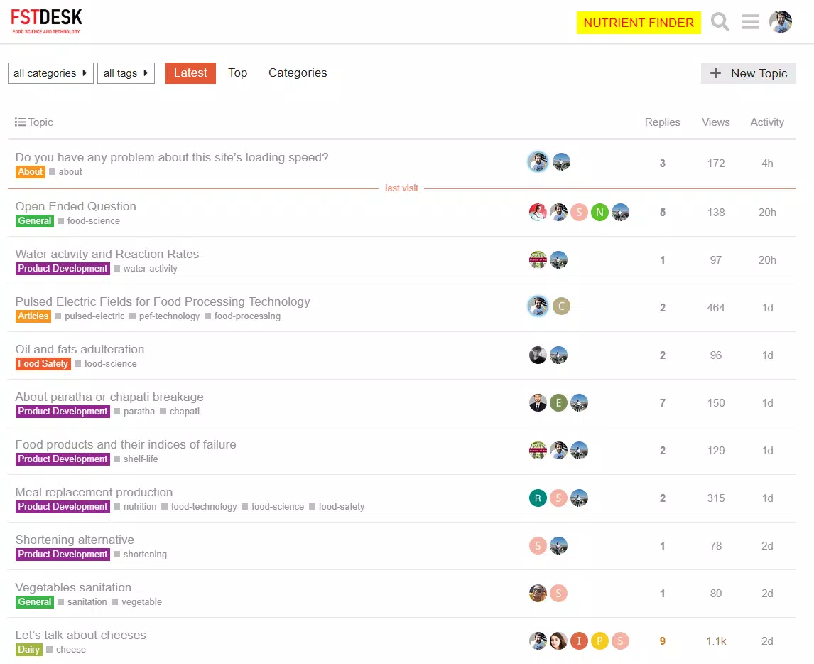Click green 'E' avatar on paratha topic
Viewport: 814px width, 664px height.
click(x=558, y=403)
